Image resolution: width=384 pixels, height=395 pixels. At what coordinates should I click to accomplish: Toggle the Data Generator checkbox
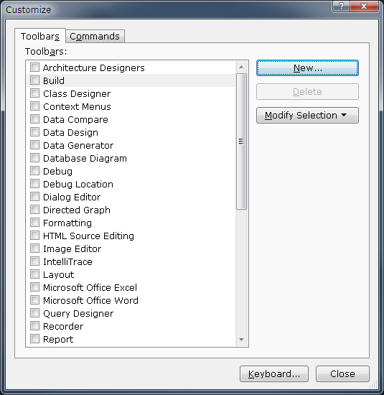[x=34, y=145]
